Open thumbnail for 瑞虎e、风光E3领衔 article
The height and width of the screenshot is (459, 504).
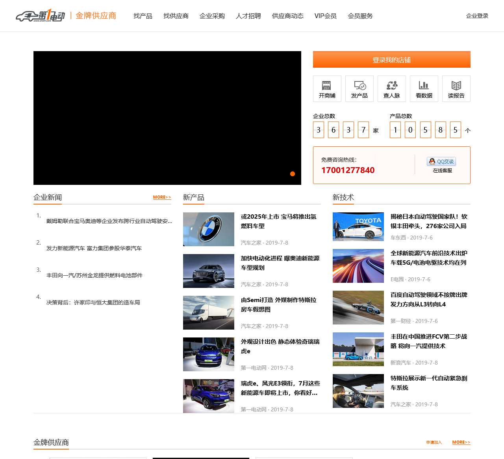coord(209,396)
